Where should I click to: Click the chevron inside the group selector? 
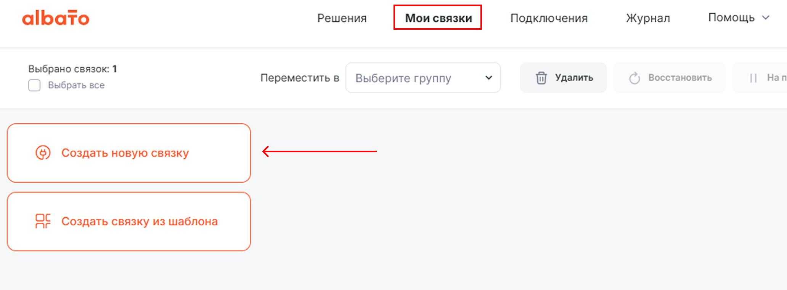tap(488, 78)
